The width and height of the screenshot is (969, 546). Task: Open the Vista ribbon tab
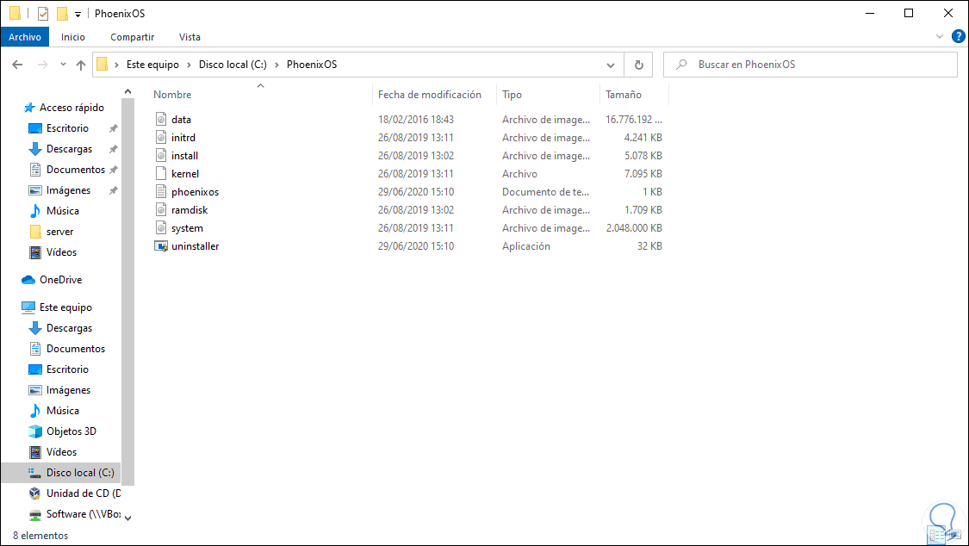coord(189,37)
